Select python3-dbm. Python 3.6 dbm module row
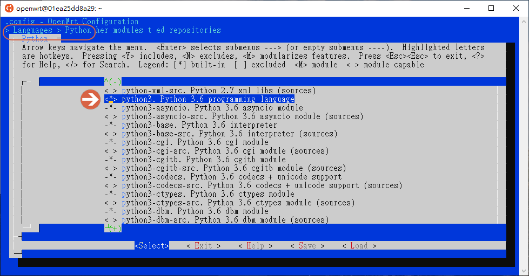Image resolution: width=529 pixels, height=276 pixels. pyautogui.click(x=195, y=212)
